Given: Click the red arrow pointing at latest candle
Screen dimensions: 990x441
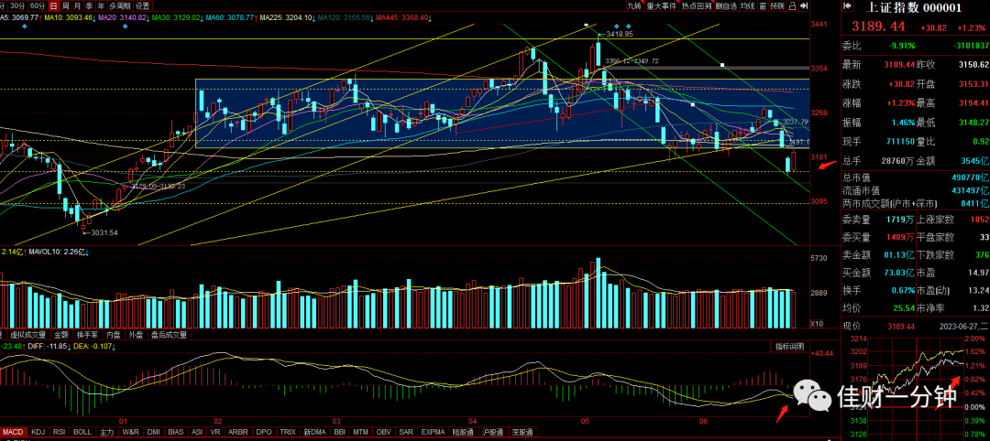Looking at the screenshot, I should point(827,165).
